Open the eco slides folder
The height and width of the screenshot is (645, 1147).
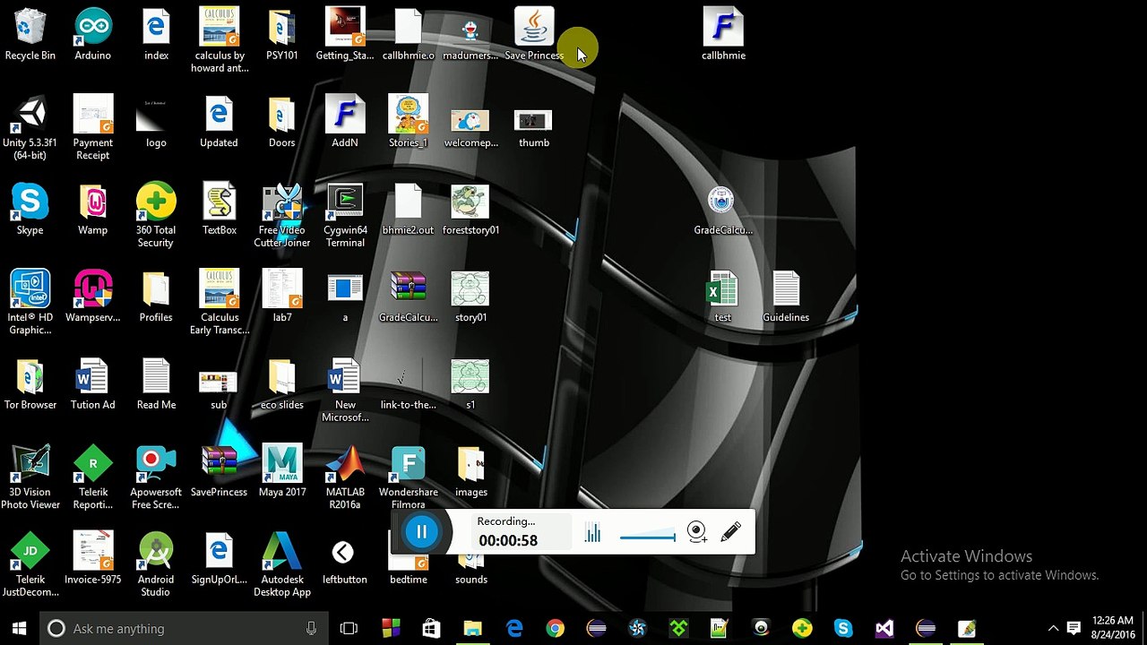coord(282,384)
